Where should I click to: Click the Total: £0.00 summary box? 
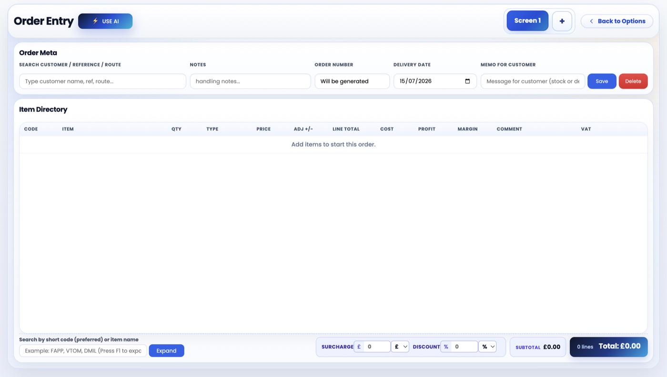coord(609,347)
